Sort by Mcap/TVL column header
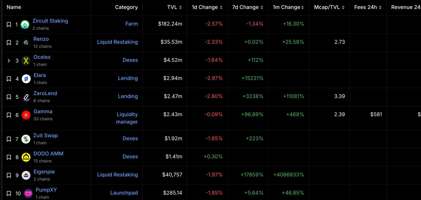Viewport: 421px width, 200px height. (x=328, y=7)
